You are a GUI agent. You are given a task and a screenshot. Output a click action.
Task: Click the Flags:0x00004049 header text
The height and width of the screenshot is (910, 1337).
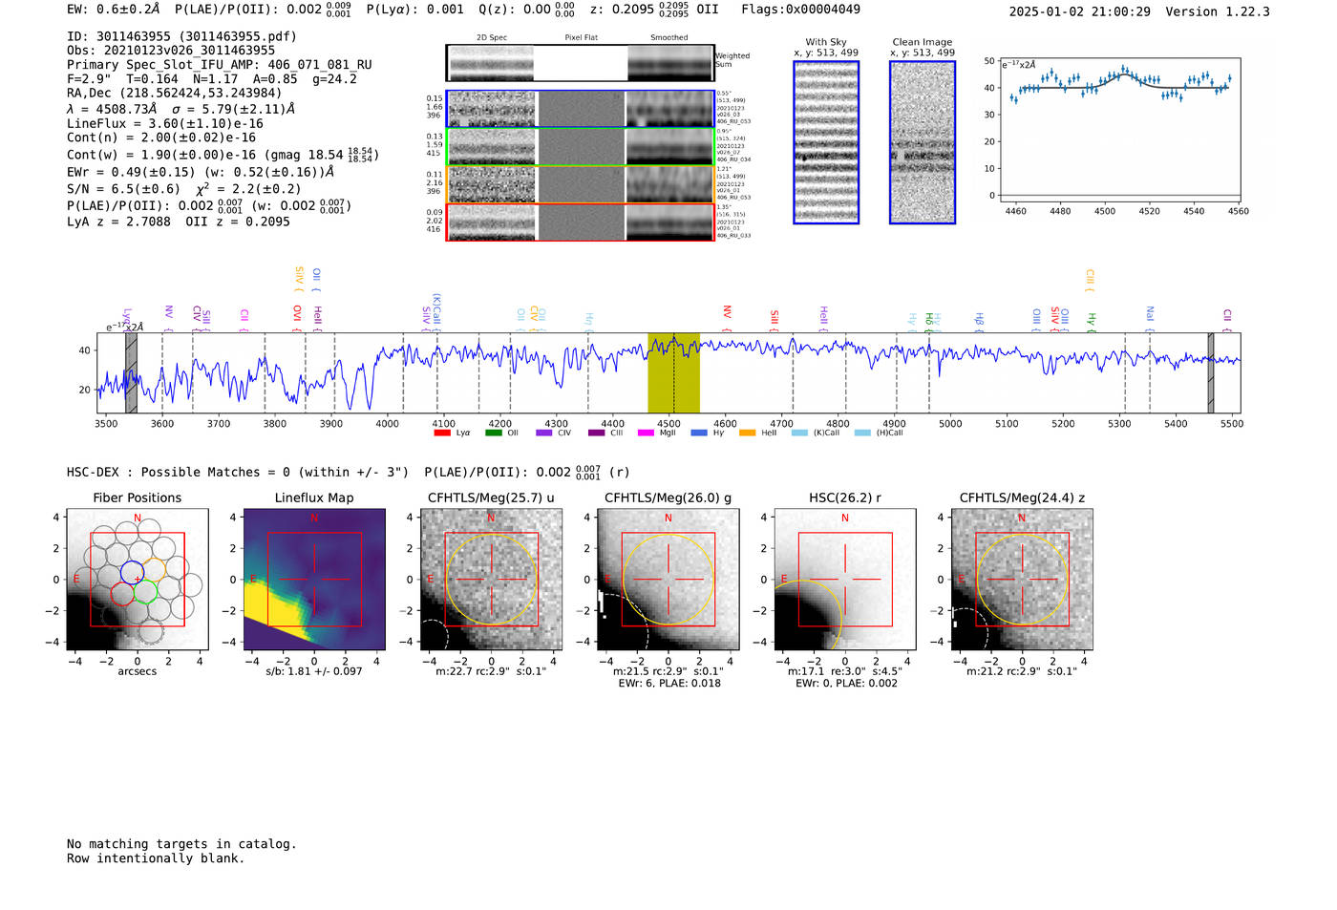(x=800, y=10)
